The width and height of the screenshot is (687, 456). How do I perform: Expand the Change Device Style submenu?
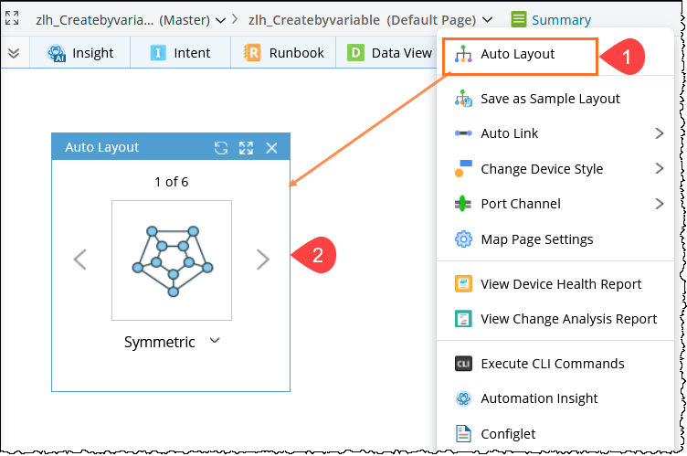click(x=659, y=169)
